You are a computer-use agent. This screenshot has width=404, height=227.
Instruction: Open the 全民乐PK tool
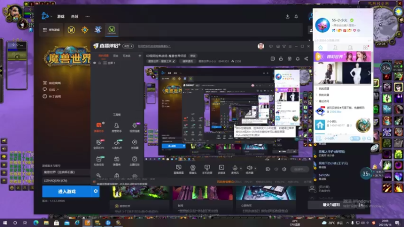(99, 144)
